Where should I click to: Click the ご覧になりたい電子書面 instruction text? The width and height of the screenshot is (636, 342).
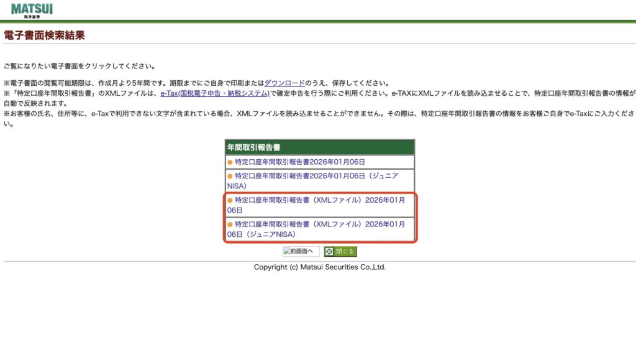point(79,66)
